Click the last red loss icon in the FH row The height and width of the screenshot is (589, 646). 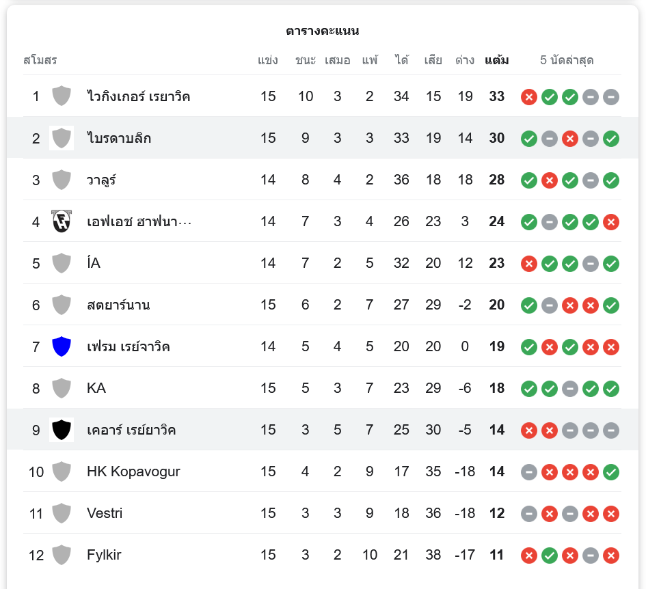click(x=611, y=222)
